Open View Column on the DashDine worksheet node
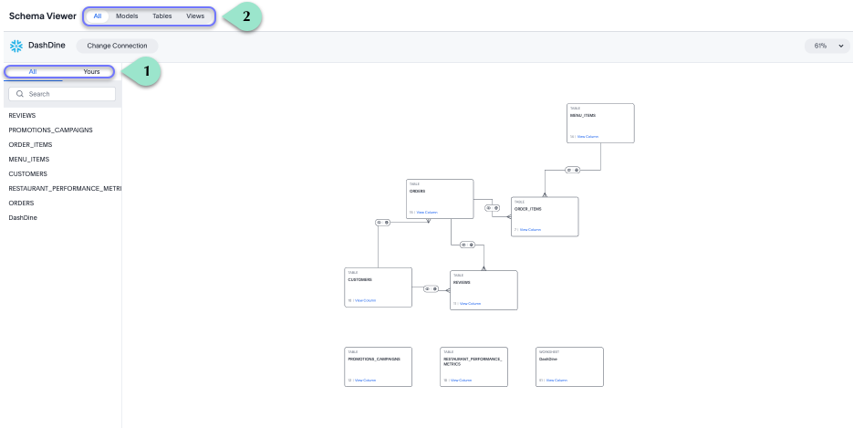 557,380
